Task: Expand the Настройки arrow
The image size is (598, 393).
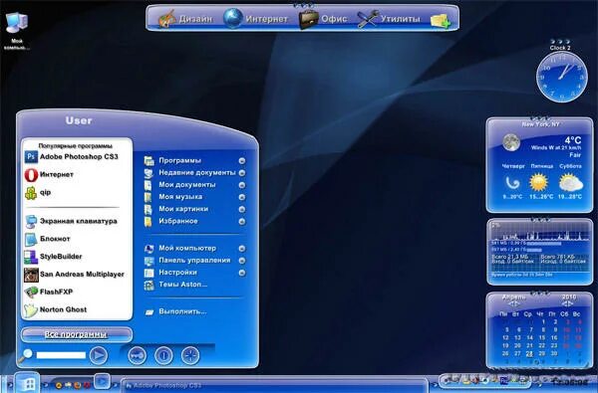Action: point(242,273)
